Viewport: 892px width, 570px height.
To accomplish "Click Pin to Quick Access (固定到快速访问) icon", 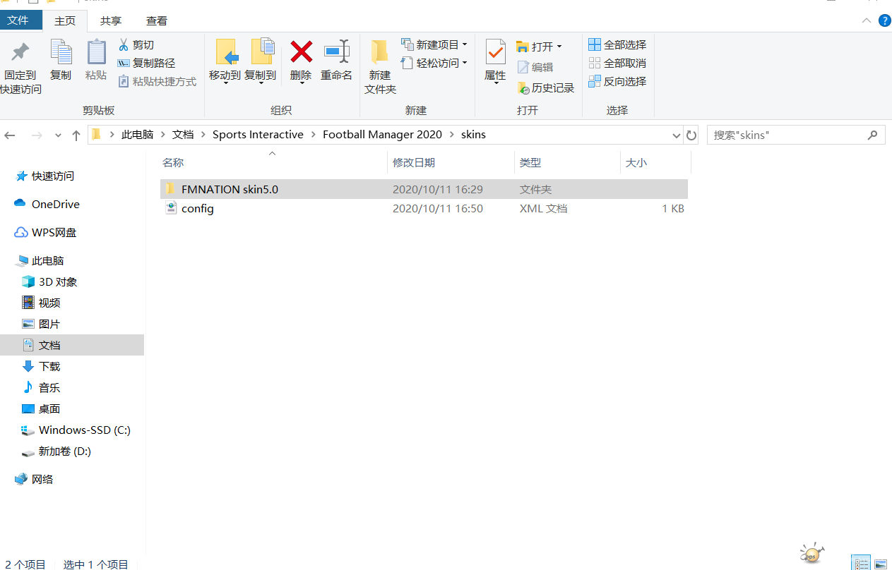I will (x=20, y=53).
